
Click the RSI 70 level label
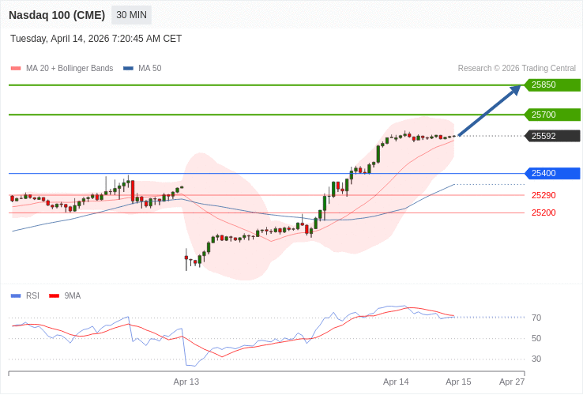536,318
